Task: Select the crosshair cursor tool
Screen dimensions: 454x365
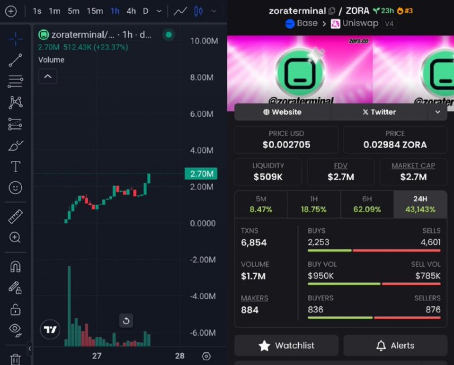Action: pyautogui.click(x=15, y=39)
